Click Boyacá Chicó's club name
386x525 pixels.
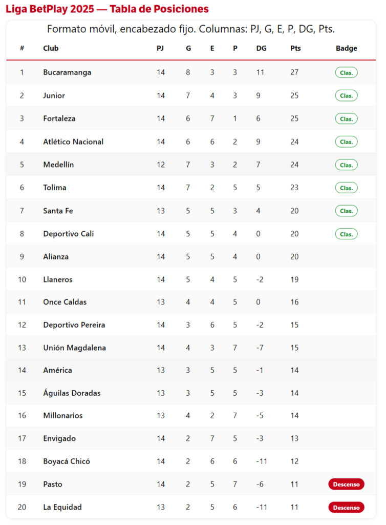(67, 461)
